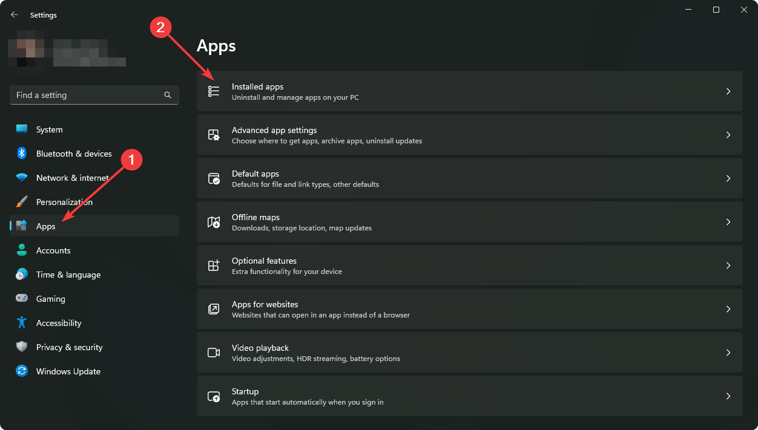Click the Apps for websites icon
Screen dimensions: 758x430
(x=214, y=309)
